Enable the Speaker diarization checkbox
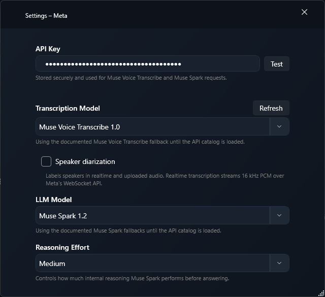Viewport: 325px width, 297px height. tap(46, 161)
